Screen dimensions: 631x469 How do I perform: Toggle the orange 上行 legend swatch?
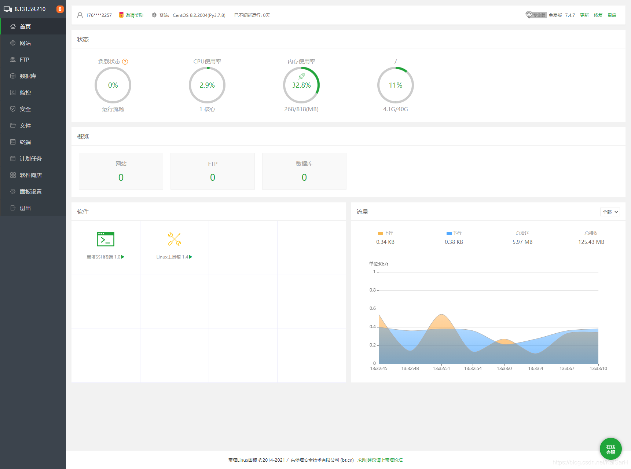(380, 233)
